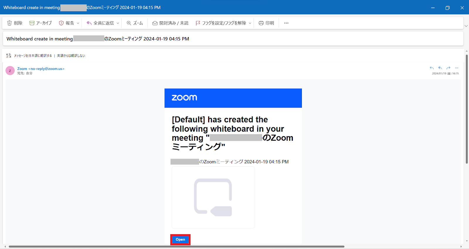469x249 pixels.
Task: Expand the flag options dropdown arrow
Action: click(250, 23)
